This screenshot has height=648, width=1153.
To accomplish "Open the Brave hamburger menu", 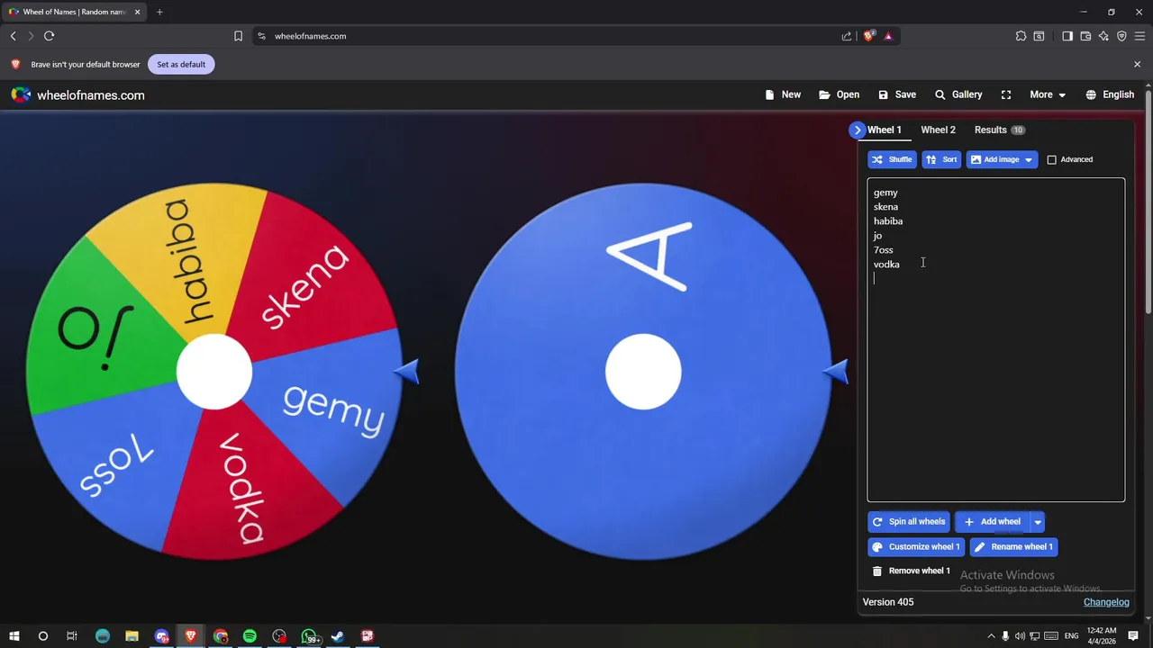I will click(x=1139, y=36).
